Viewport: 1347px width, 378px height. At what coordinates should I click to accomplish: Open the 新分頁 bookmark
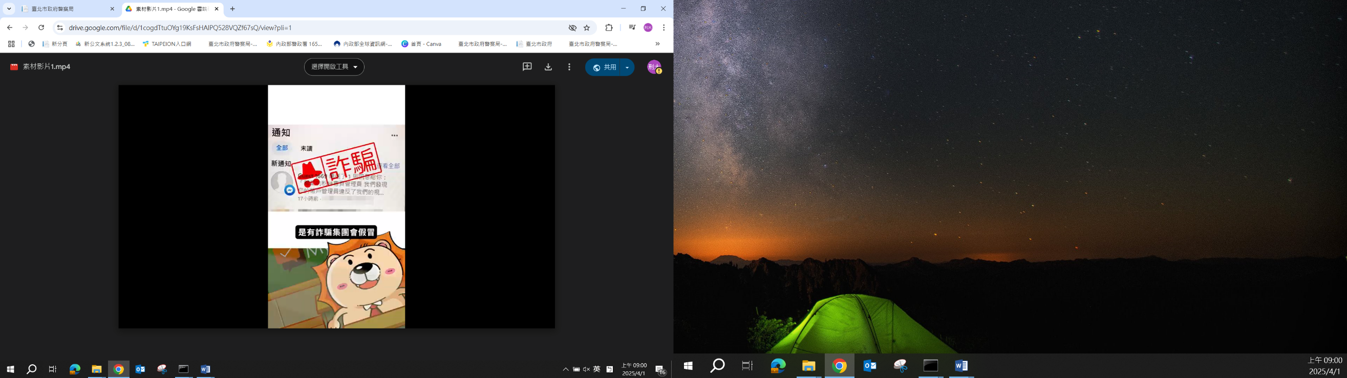(x=55, y=44)
